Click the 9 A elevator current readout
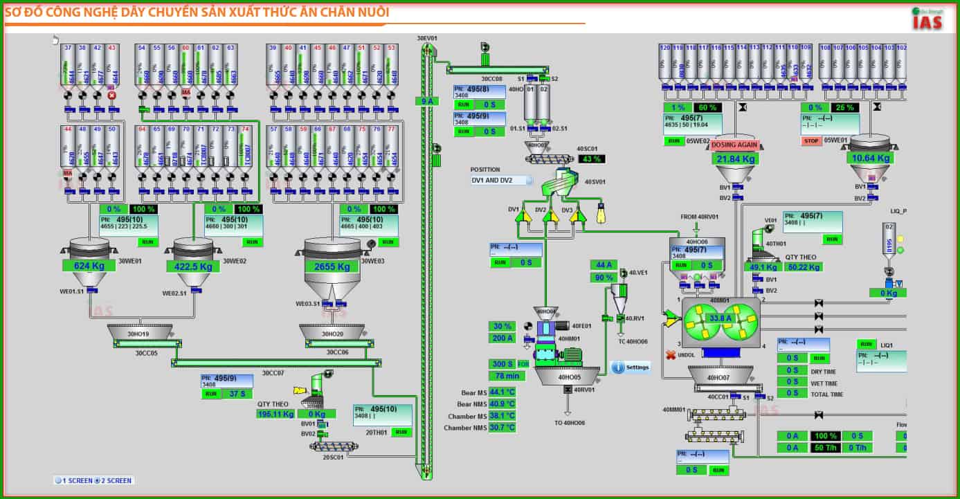 427,101
